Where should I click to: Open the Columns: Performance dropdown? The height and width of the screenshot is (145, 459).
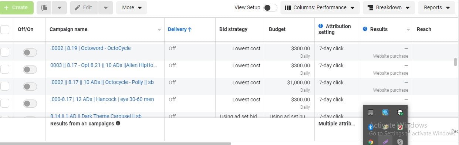click(x=320, y=7)
